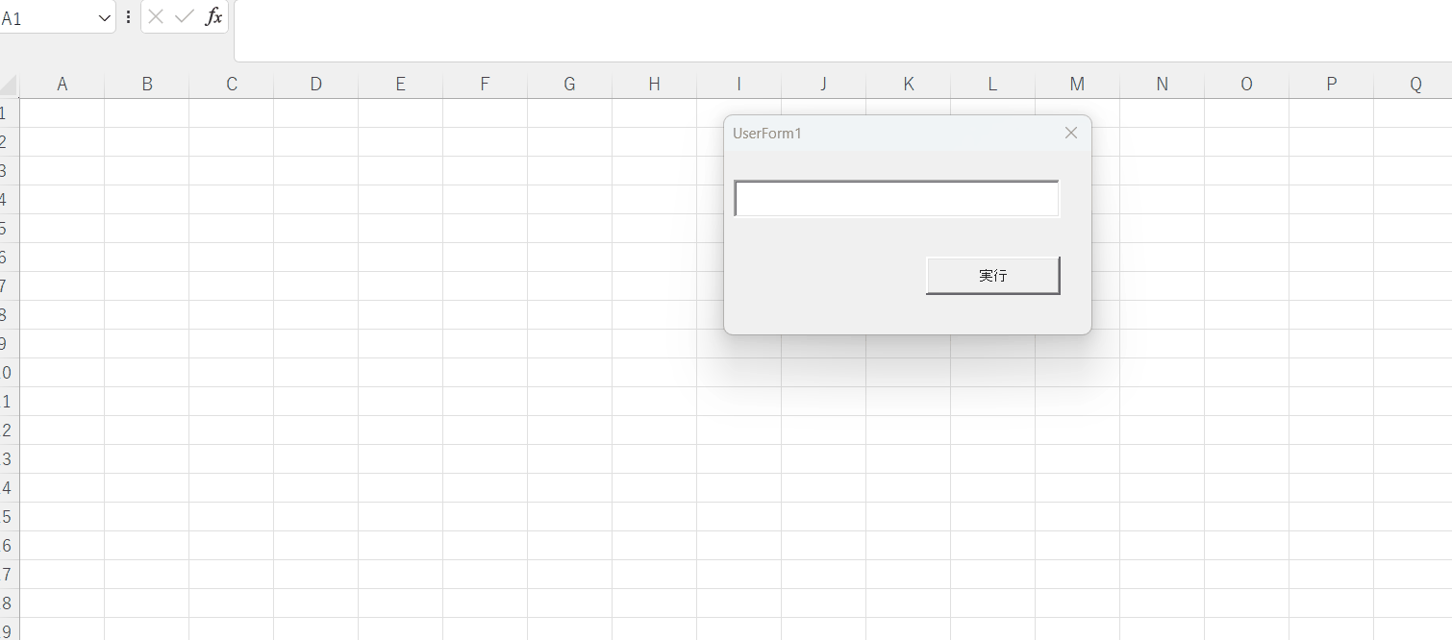Screen dimensions: 1452x640
Task: Select column F header
Action: coord(485,84)
